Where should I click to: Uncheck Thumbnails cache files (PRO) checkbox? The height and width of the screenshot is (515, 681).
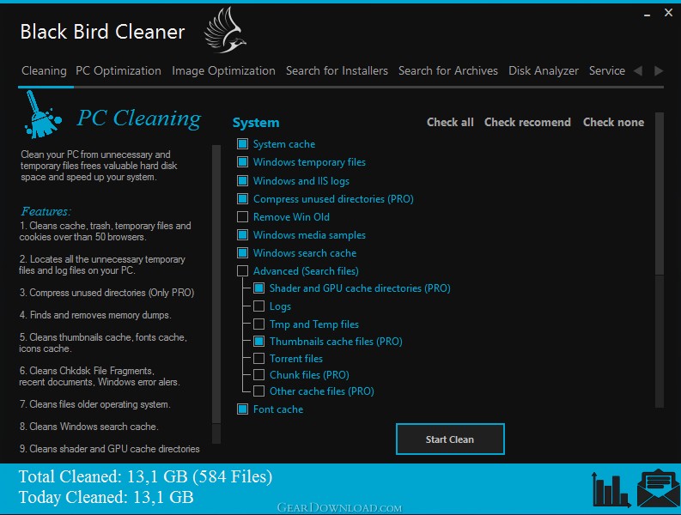[258, 342]
